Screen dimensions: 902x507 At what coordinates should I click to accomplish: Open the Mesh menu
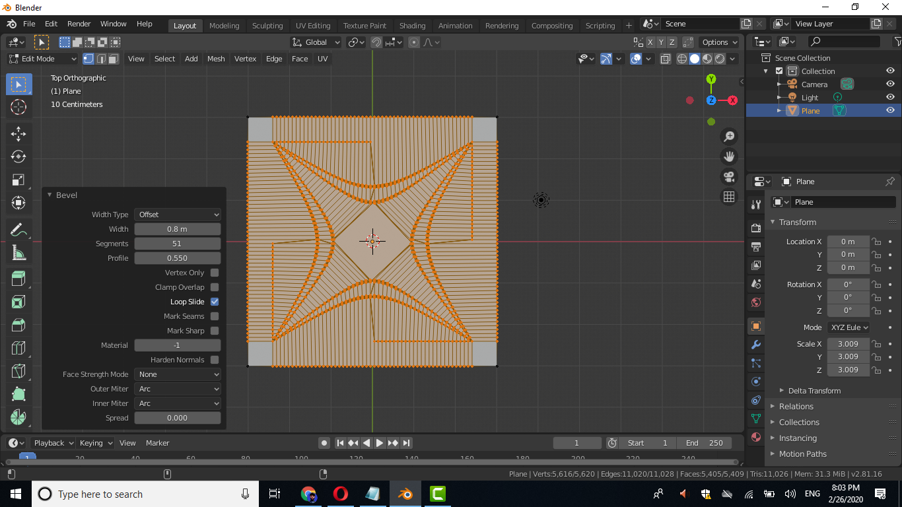[x=216, y=59]
